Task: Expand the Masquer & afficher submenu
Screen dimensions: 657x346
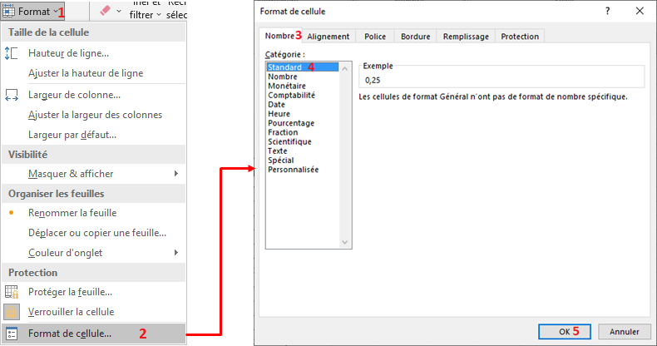Action: 94,174
